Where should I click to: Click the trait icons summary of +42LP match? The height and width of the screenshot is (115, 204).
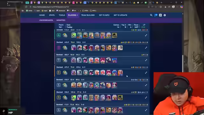click(x=134, y=42)
